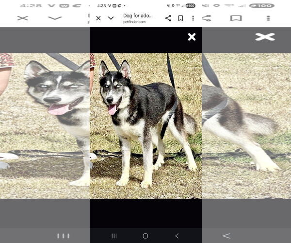This screenshot has width=291, height=243.
Task: Open Android recent apps button
Action: coord(114,236)
